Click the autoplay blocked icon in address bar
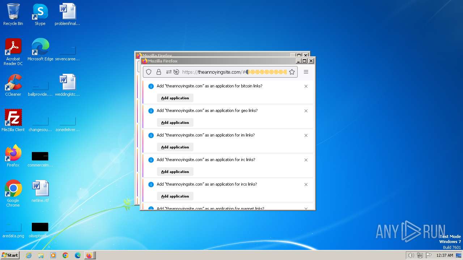 tap(176, 72)
